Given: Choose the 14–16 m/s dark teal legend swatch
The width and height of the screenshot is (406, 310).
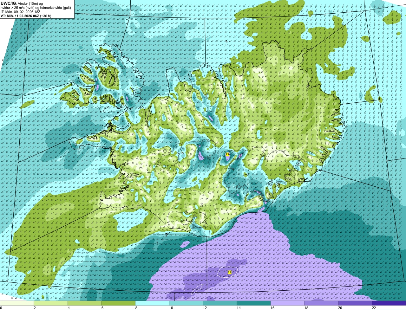Looking at the screenshot, I should coord(254,303).
